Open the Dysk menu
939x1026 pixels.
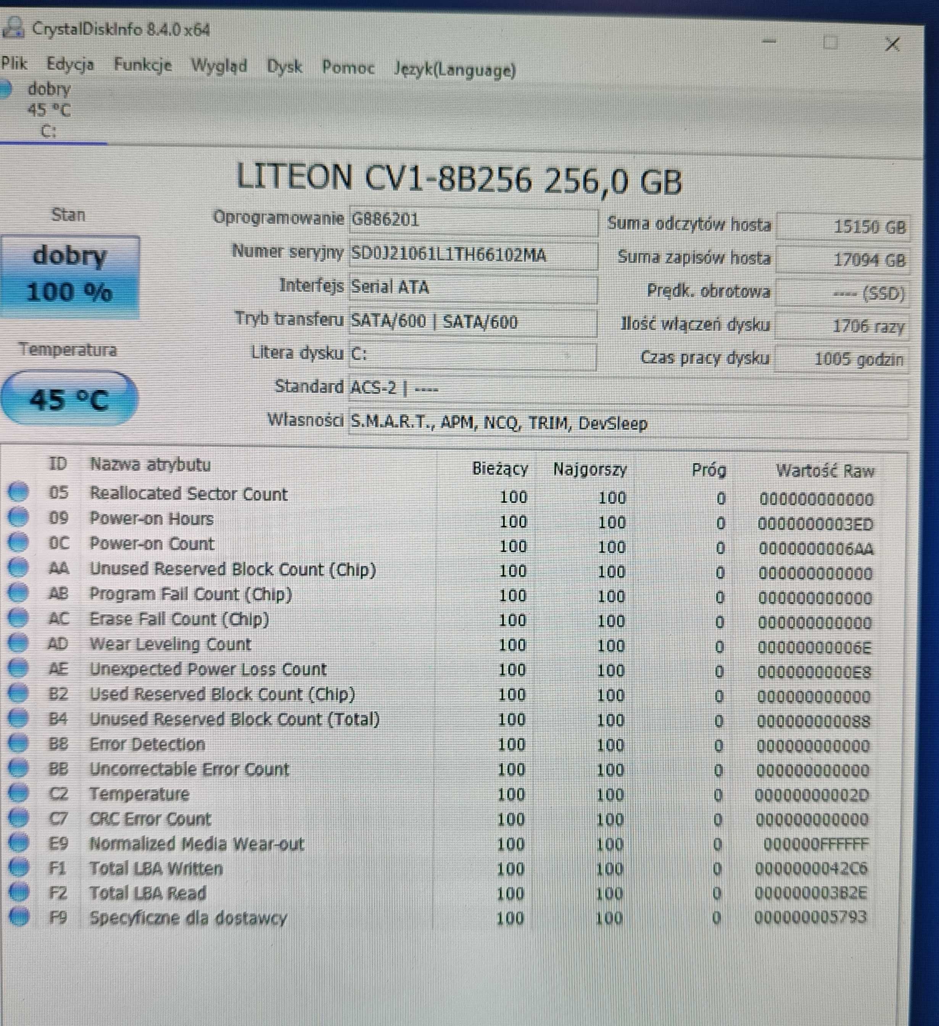[x=285, y=67]
